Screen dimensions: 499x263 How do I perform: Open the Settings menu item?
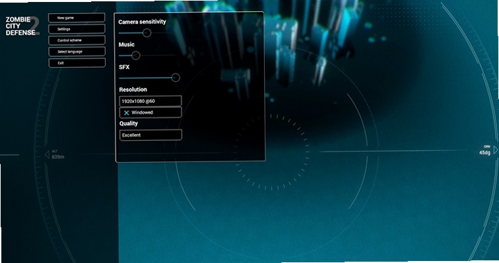pyautogui.click(x=77, y=29)
